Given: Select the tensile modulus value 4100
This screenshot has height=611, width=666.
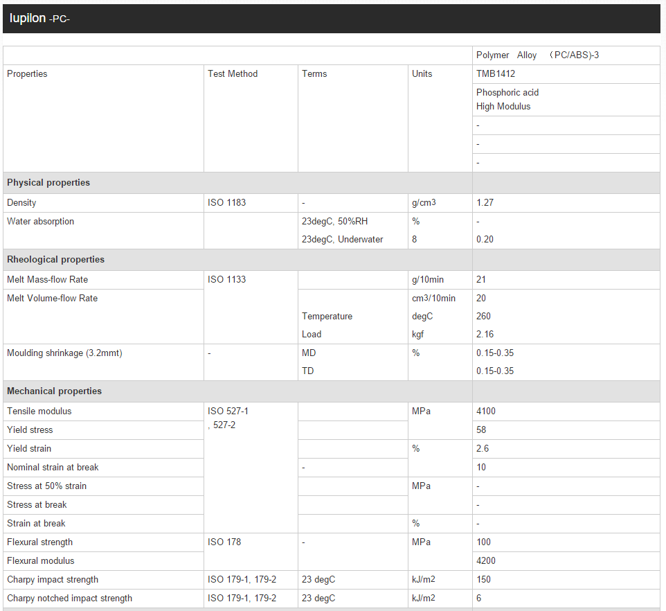Looking at the screenshot, I should (486, 411).
